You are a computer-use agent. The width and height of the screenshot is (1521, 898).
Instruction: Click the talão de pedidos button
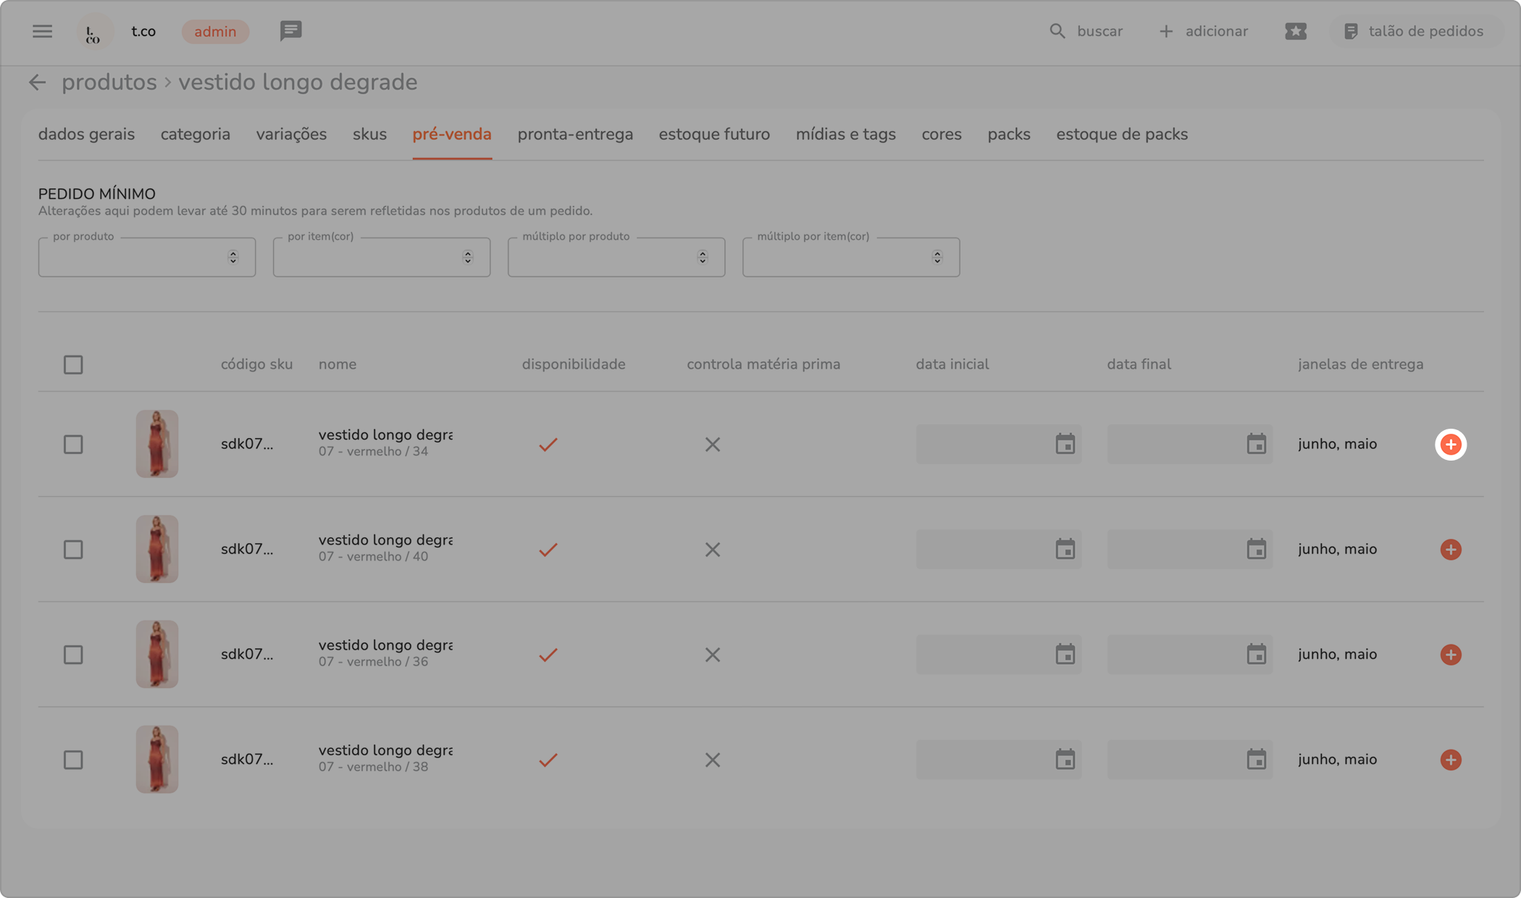(1414, 31)
